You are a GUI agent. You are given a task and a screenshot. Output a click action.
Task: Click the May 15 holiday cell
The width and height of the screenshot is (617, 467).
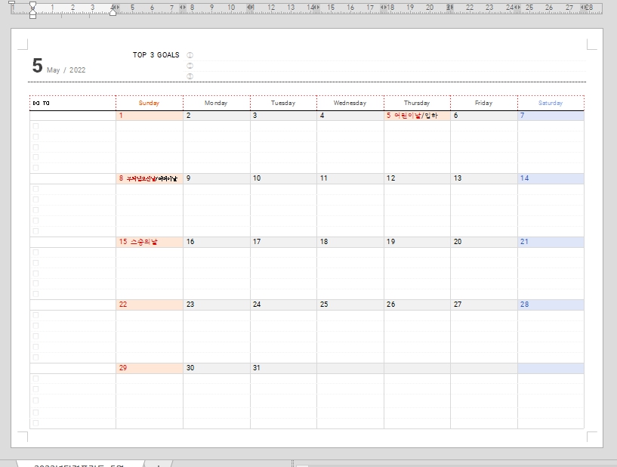[x=149, y=242]
